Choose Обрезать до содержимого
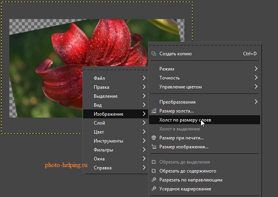Image resolution: width=278 pixels, height=197 pixels. [204, 171]
